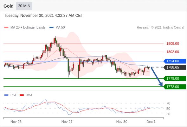This screenshot has width=187, height=127.
Task: Click the 9MA legend label
Action: point(29,95)
